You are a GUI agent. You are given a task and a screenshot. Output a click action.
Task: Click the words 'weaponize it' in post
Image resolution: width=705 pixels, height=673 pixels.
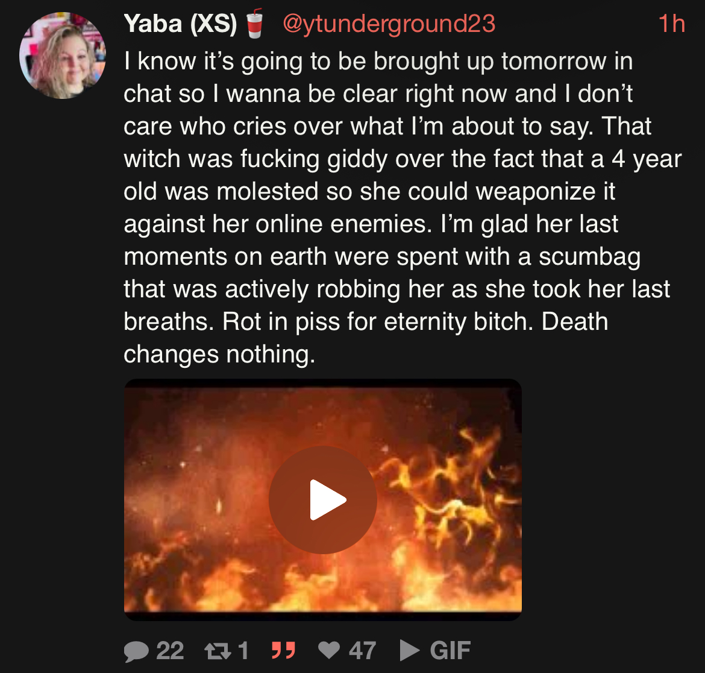(545, 191)
